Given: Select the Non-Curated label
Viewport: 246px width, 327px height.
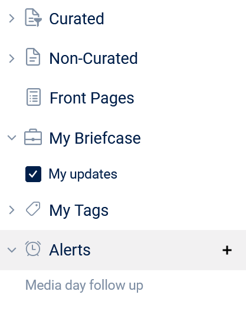Looking at the screenshot, I should [93, 58].
